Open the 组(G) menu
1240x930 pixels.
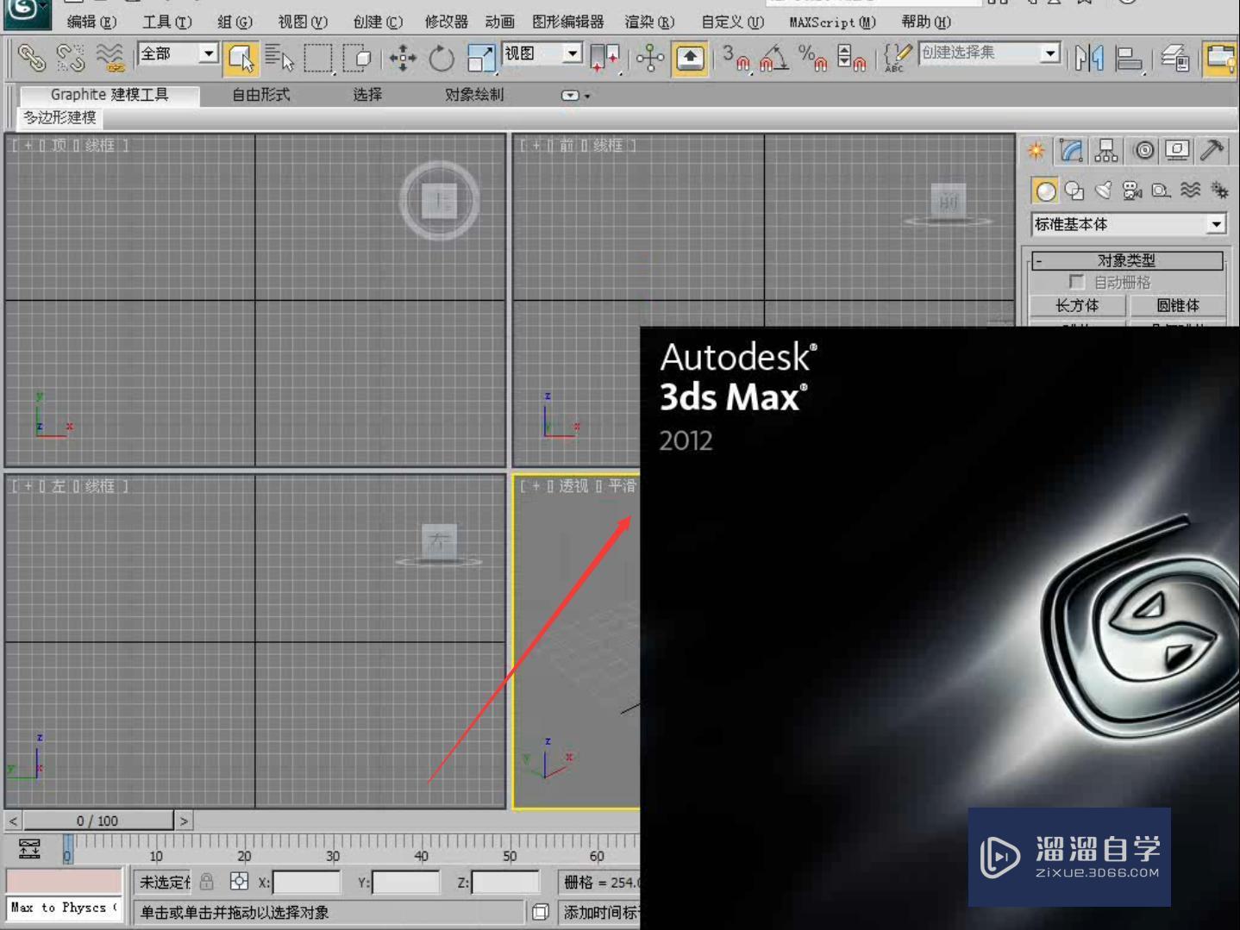tap(235, 22)
